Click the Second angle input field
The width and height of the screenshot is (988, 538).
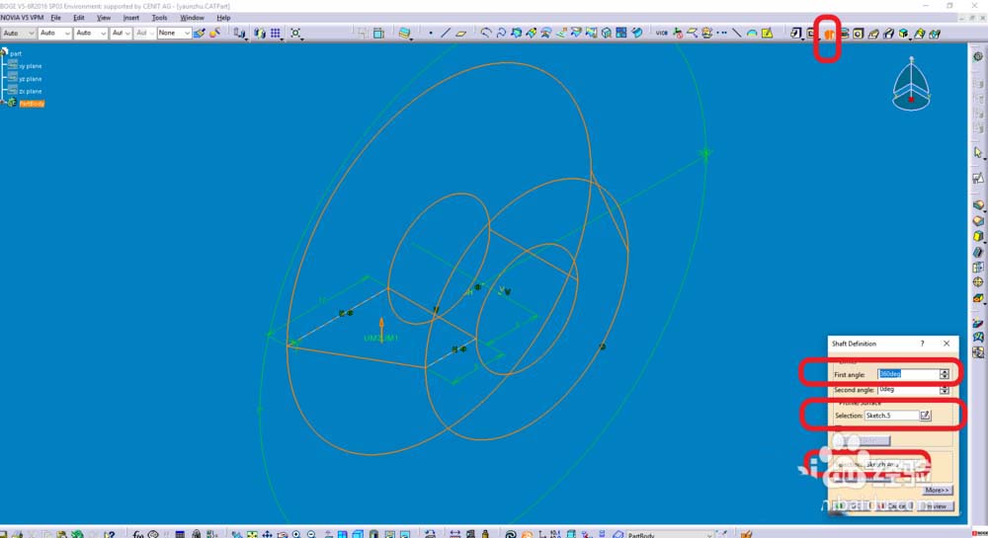[x=908, y=390]
